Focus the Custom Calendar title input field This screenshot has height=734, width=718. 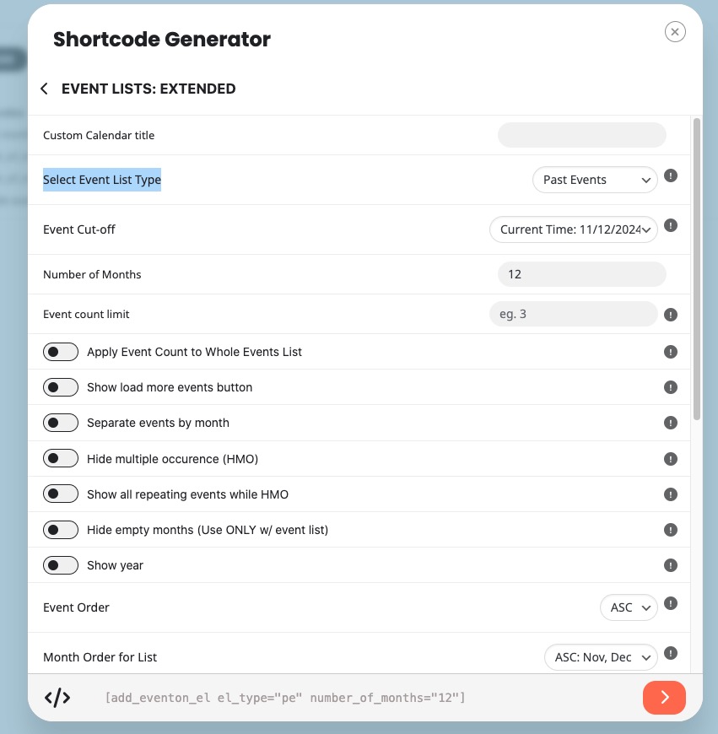582,135
